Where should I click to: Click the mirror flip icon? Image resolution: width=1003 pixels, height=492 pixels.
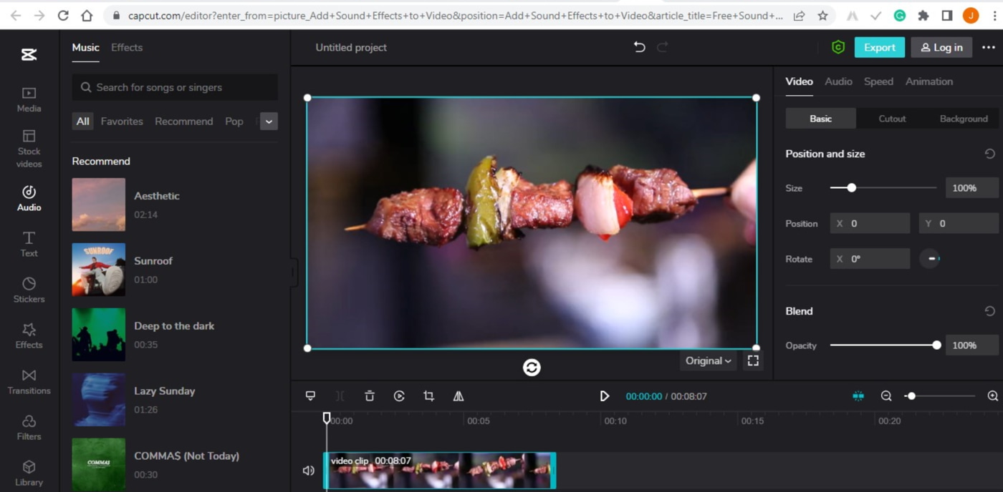[x=459, y=396]
